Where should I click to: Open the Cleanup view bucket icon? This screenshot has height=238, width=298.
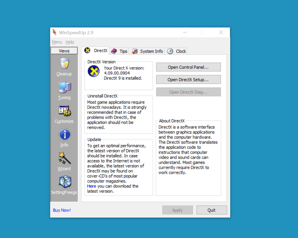click(x=64, y=63)
